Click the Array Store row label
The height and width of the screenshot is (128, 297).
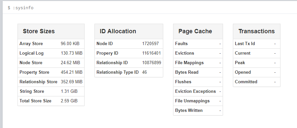(31, 44)
